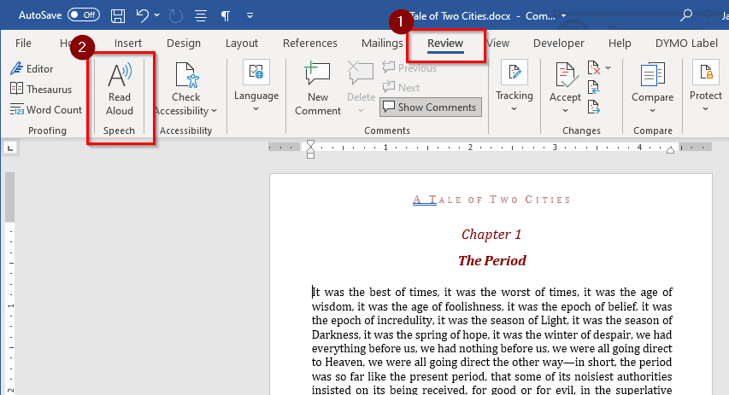Click the Undo arrow icon
The image size is (729, 395).
tap(142, 15)
